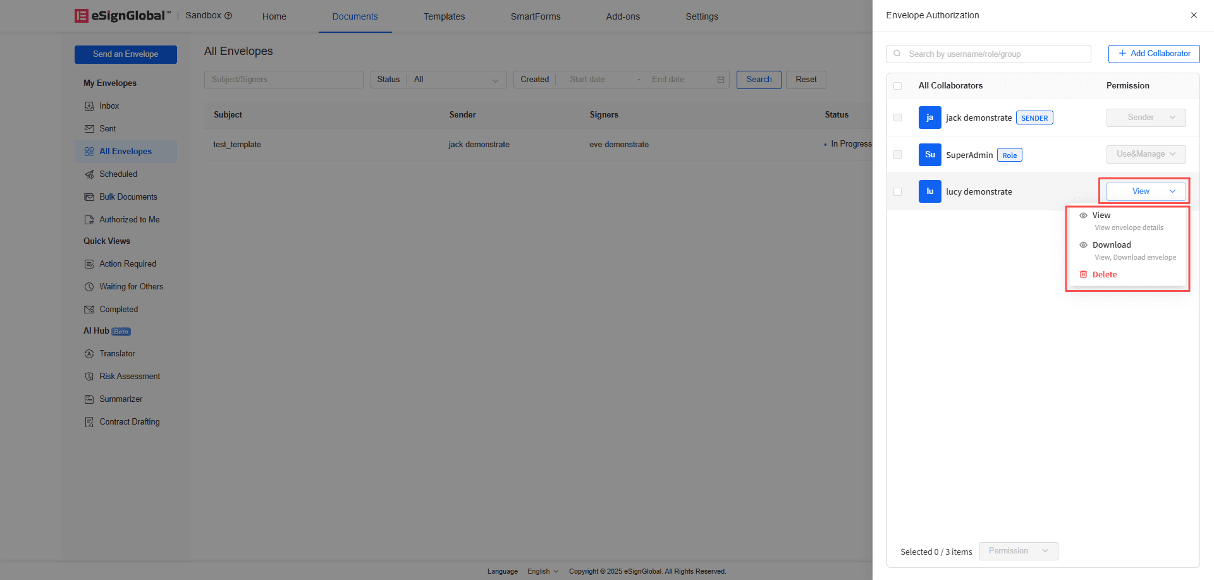Click the trash icon beside Delete
Viewport: 1214px width, 580px height.
[x=1083, y=275]
